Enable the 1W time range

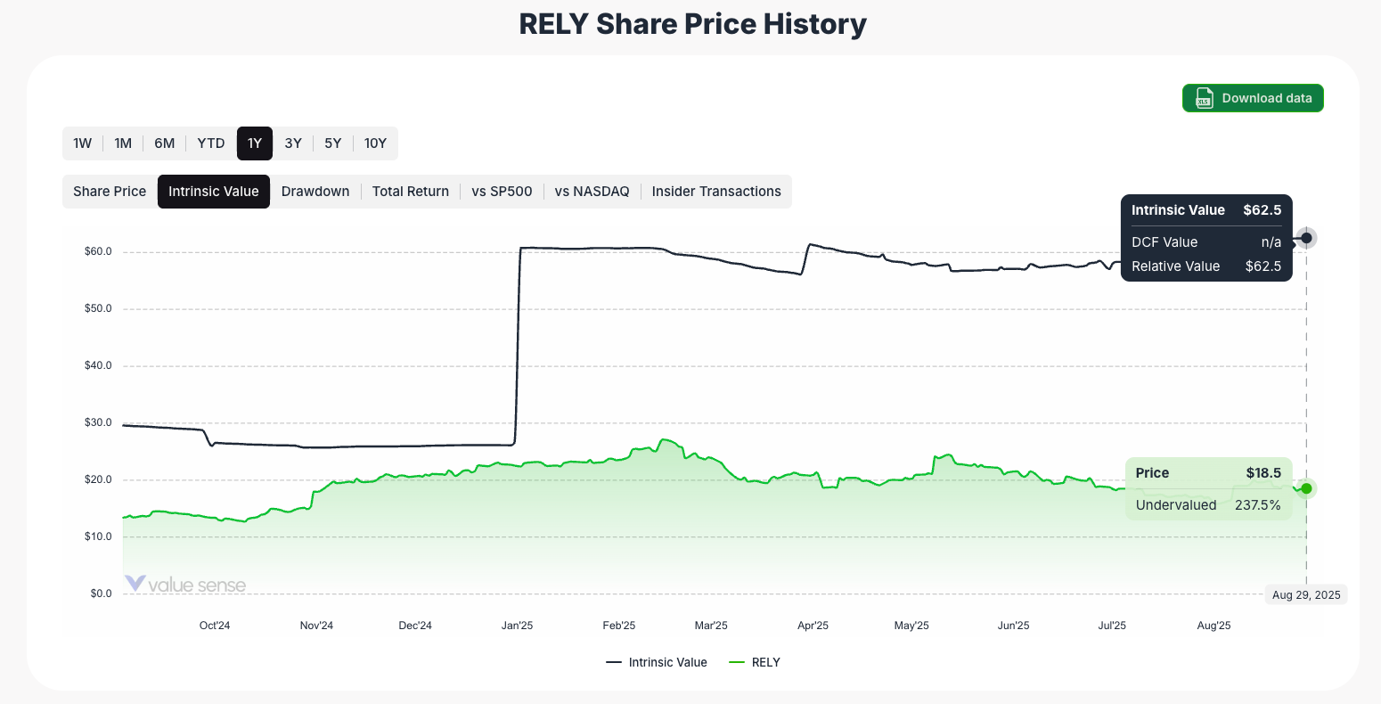click(82, 143)
